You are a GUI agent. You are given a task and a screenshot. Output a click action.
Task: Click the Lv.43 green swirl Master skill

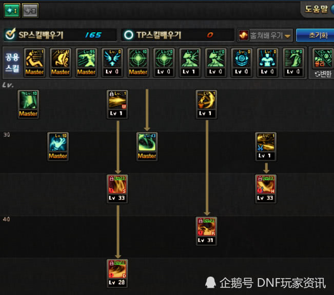pos(147,147)
